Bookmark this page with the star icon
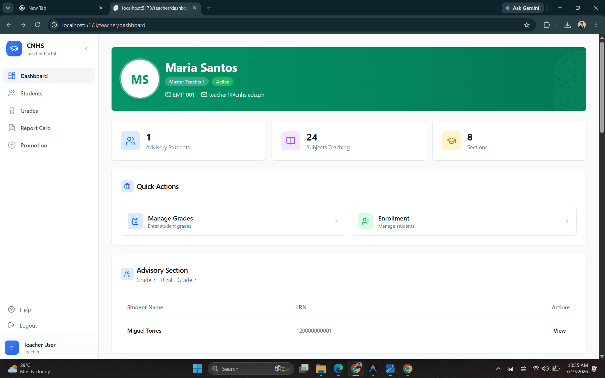605x378 pixels. 527,25
